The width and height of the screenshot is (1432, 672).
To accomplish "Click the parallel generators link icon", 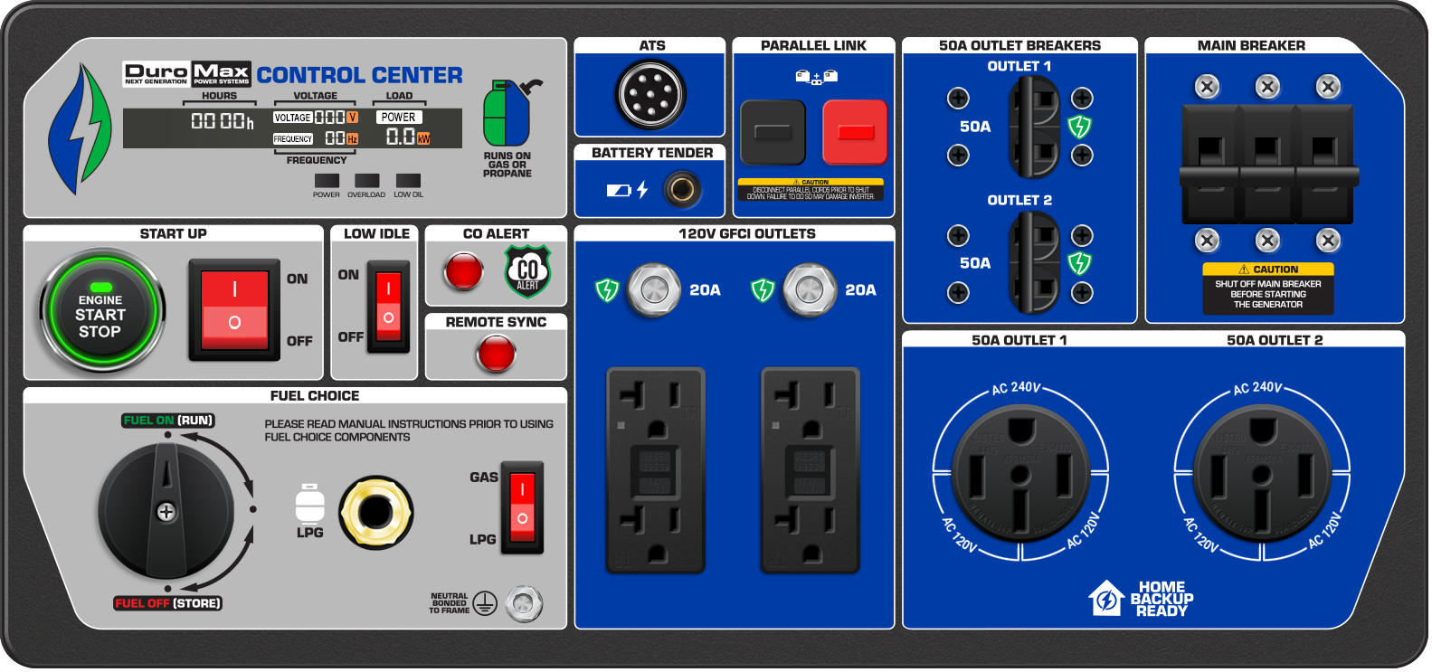I will tap(816, 78).
